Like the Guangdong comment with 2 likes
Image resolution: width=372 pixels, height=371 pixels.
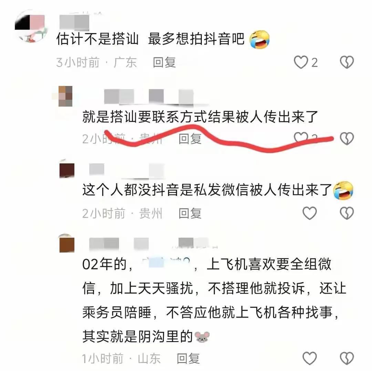click(x=301, y=62)
